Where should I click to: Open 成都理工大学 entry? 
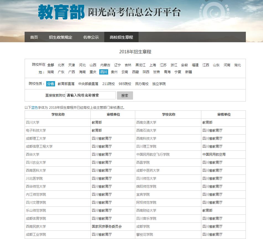pyautogui.click(x=36, y=139)
